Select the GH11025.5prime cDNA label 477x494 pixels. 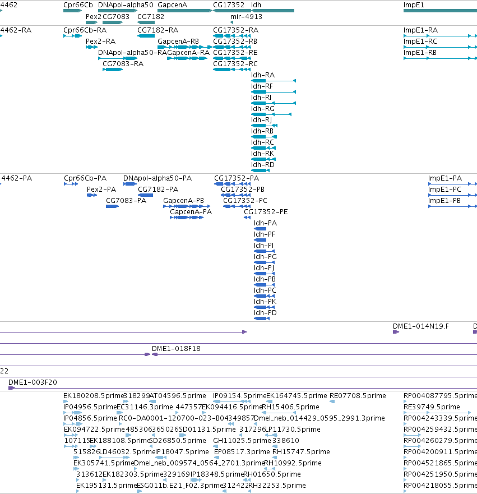(x=242, y=440)
